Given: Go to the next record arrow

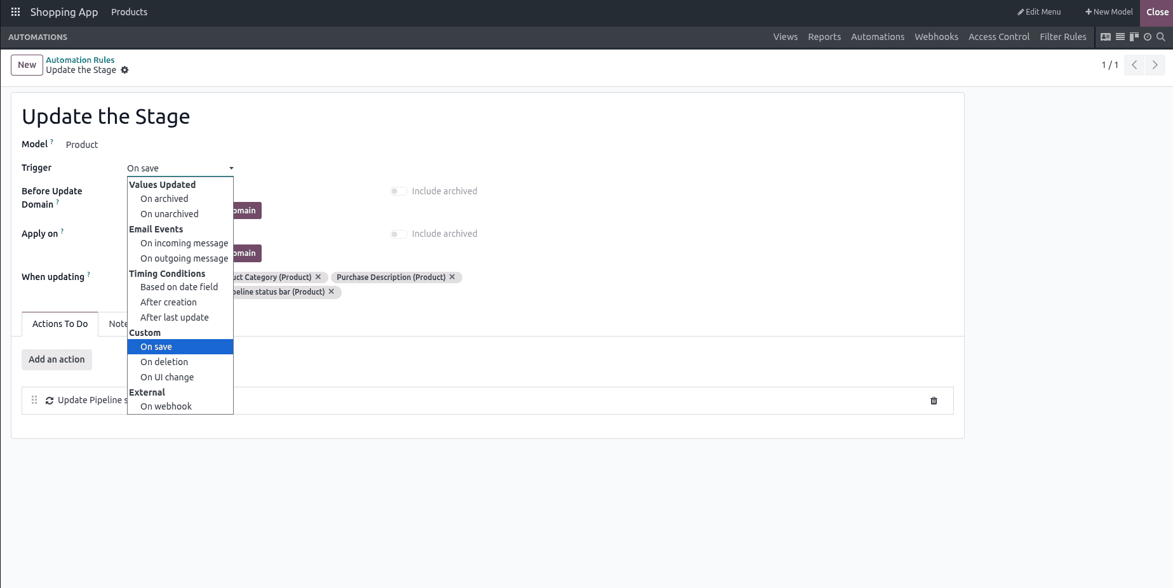Looking at the screenshot, I should pyautogui.click(x=1155, y=65).
